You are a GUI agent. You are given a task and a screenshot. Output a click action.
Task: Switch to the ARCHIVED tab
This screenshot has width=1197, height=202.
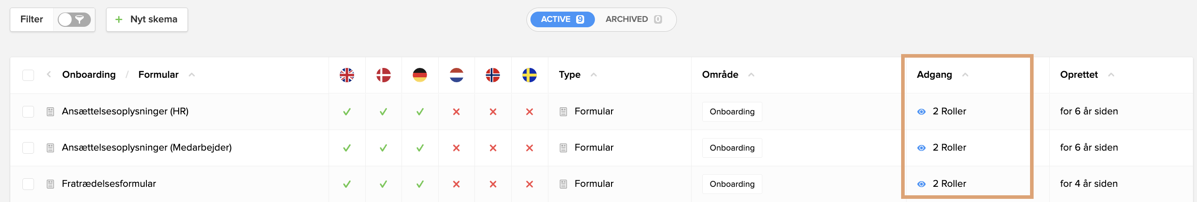(x=634, y=20)
